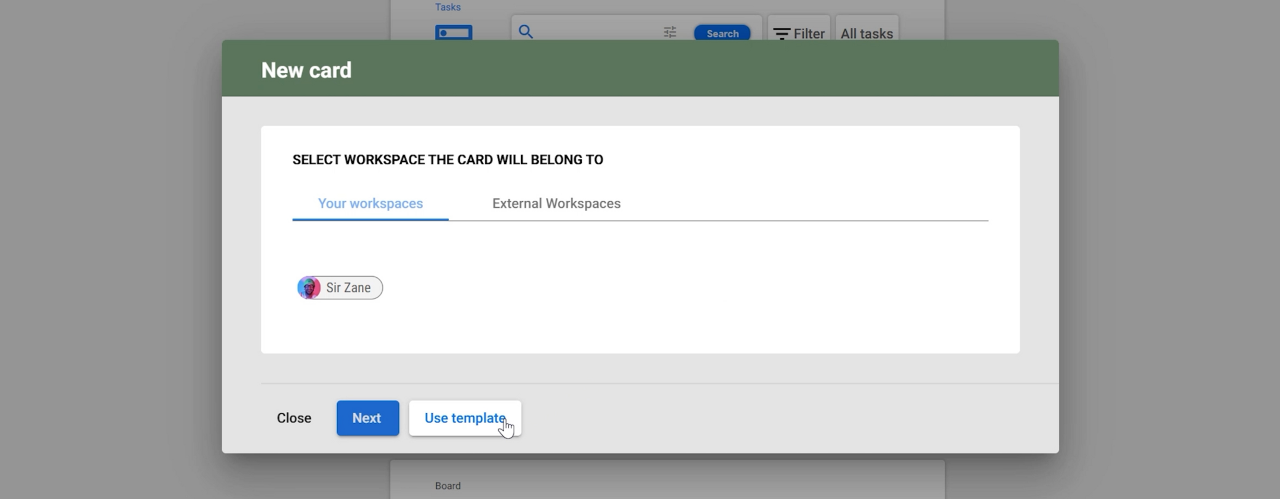Click the Select workspace heading text
Screen dimensions: 1280x499
click(447, 160)
